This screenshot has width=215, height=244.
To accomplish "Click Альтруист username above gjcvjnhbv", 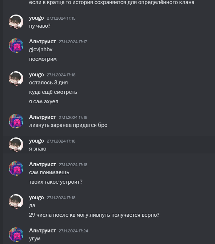I will (42, 41).
